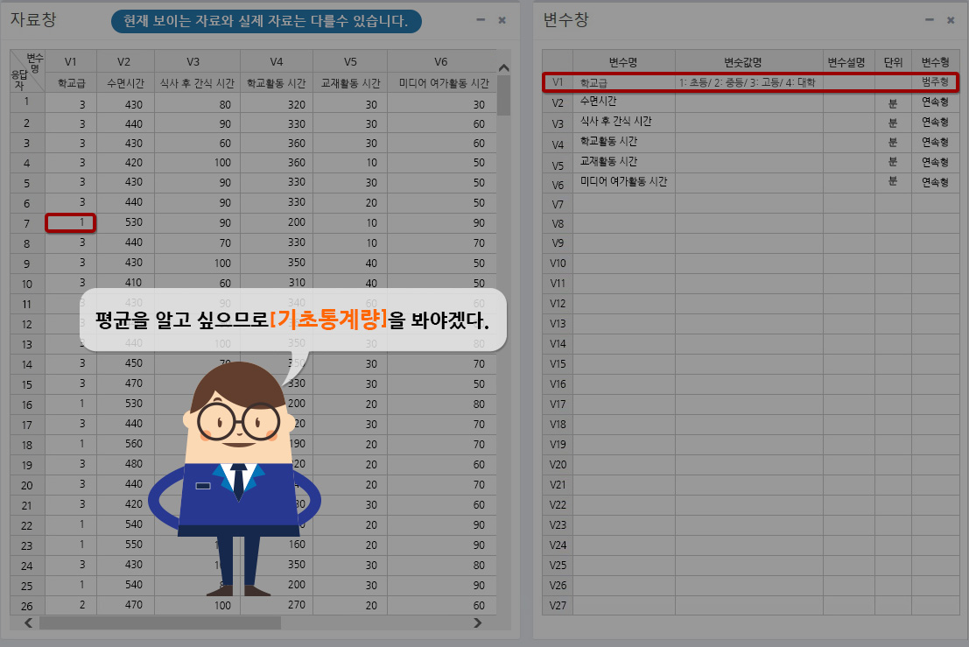Screen dimensions: 969x647
Task: Close the 자료창 data window
Action: (502, 20)
